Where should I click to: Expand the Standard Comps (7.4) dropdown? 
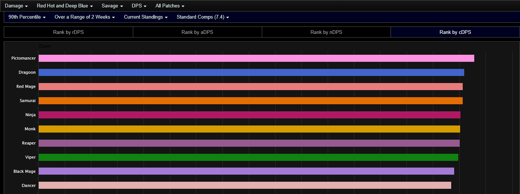203,17
